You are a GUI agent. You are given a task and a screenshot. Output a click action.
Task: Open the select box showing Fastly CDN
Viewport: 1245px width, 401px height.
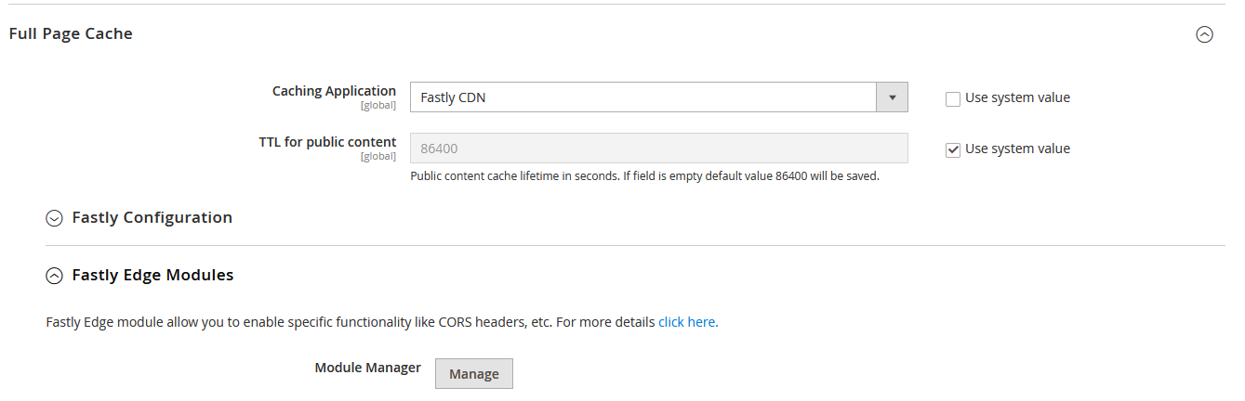pyautogui.click(x=643, y=97)
